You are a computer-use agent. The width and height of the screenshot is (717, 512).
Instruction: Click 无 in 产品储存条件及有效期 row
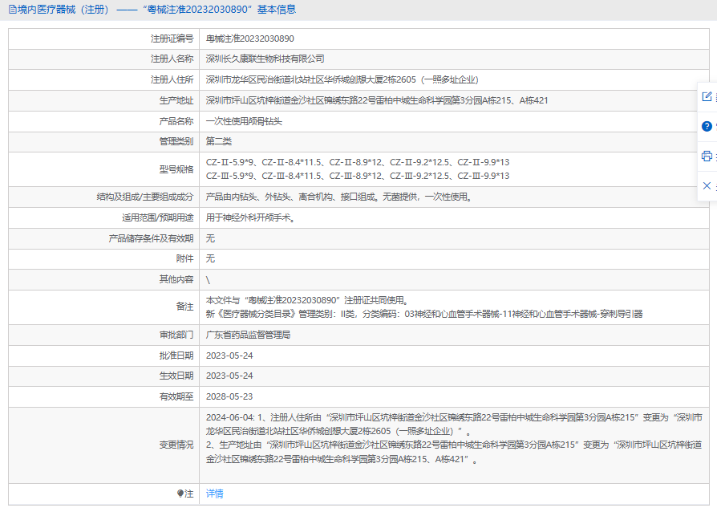point(210,238)
